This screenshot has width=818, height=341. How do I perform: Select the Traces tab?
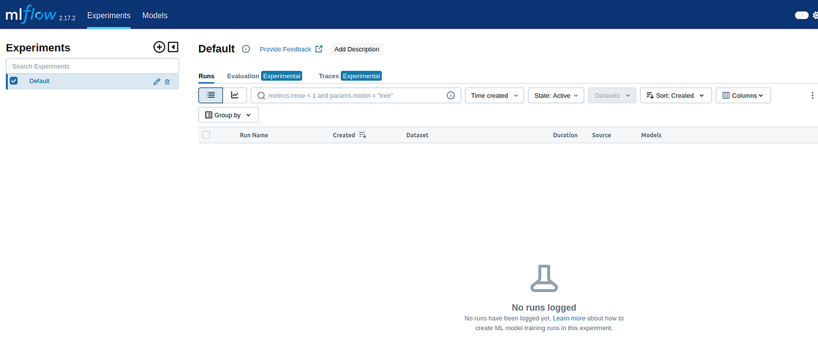(350, 76)
